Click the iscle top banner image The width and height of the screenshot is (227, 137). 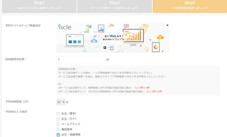113,38
